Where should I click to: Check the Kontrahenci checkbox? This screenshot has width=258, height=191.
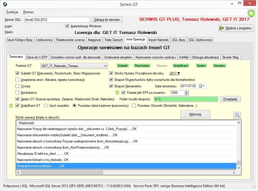click(x=17, y=93)
